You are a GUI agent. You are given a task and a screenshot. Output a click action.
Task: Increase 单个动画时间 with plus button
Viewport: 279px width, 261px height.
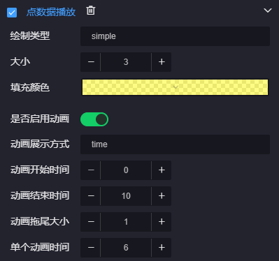click(x=162, y=248)
